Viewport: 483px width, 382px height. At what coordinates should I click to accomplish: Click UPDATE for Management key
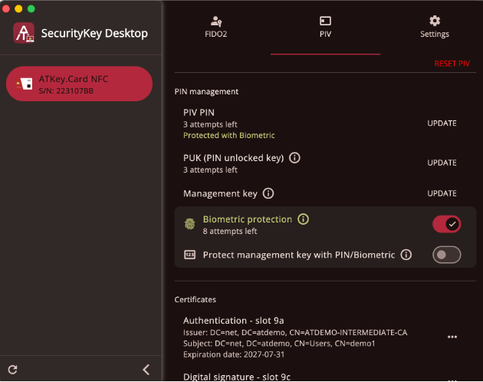pos(442,193)
